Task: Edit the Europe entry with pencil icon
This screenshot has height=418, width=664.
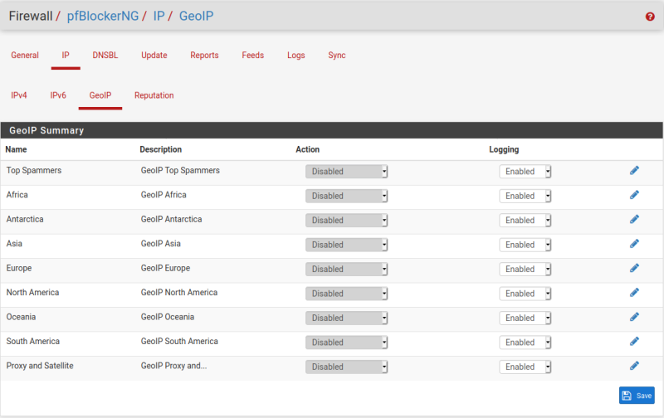Action: 634,268
